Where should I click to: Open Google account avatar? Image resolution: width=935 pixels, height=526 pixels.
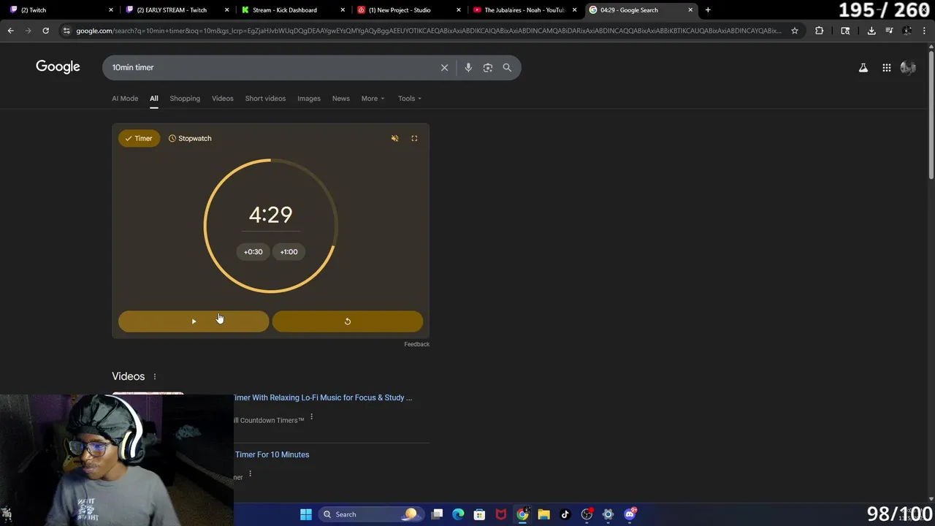[x=909, y=68]
